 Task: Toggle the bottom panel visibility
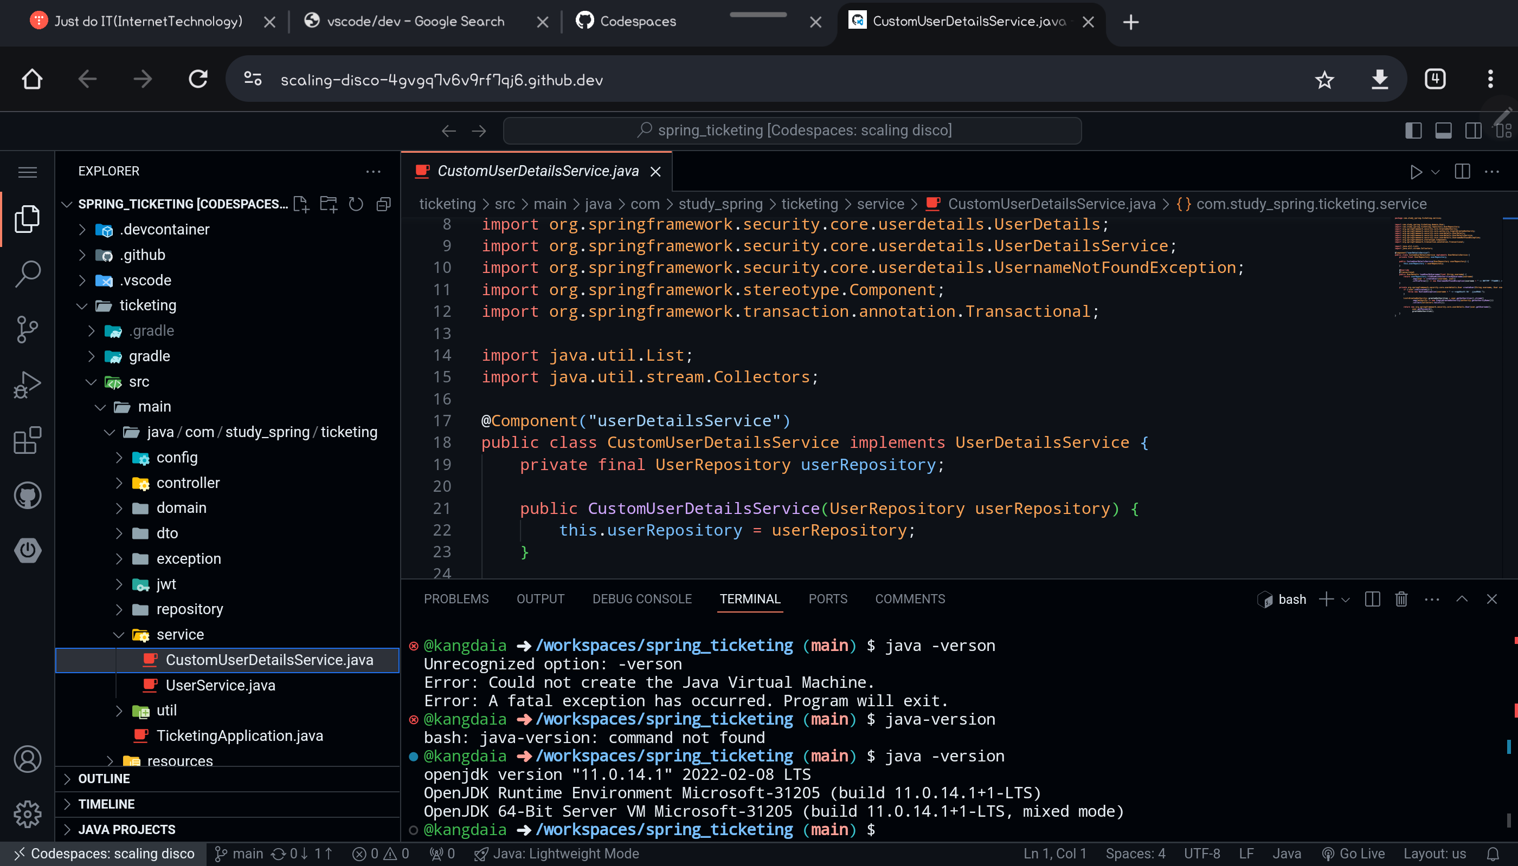tap(1443, 131)
